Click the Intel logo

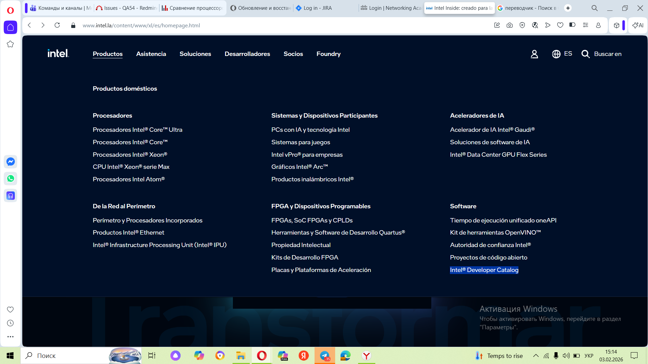pyautogui.click(x=58, y=54)
